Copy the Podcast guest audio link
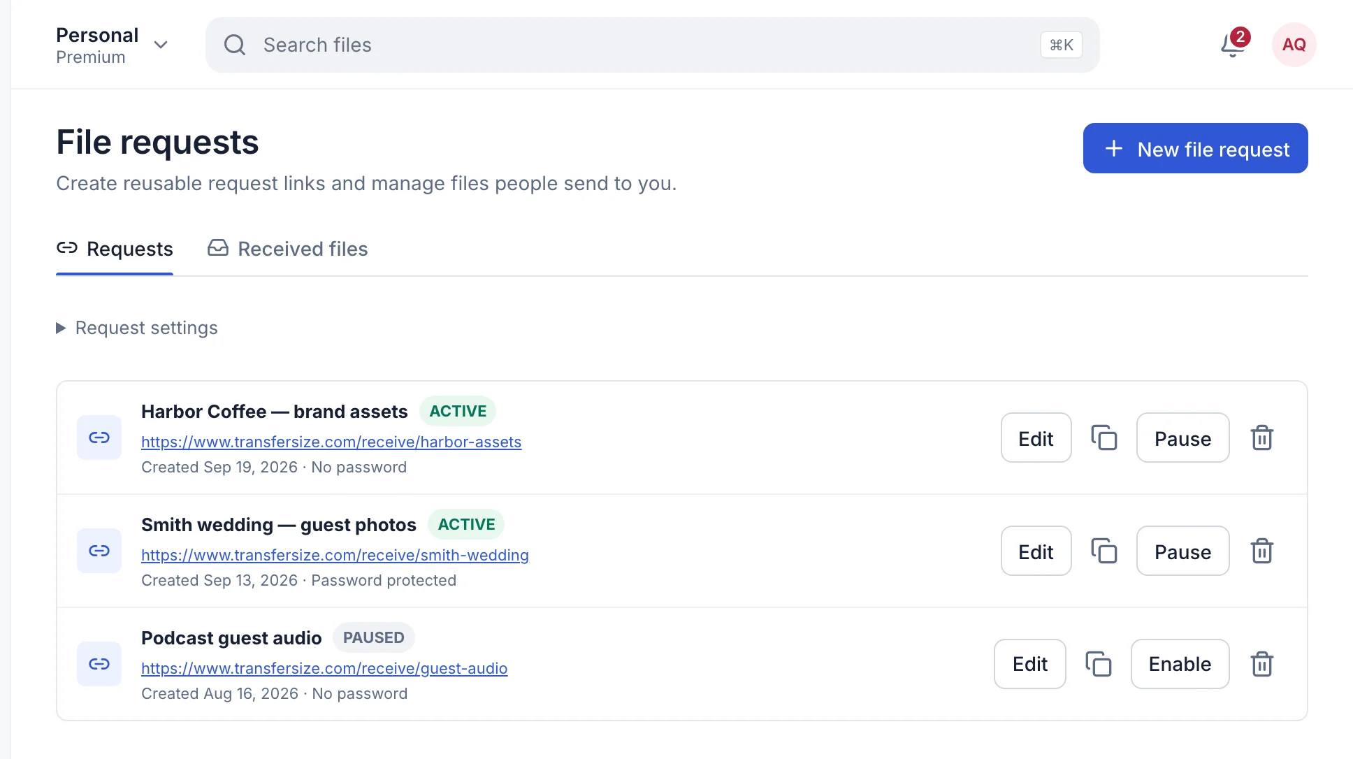The height and width of the screenshot is (759, 1353). click(x=1099, y=664)
